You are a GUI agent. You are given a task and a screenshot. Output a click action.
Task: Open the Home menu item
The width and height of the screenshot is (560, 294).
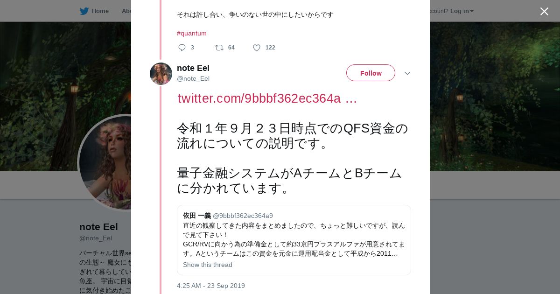100,11
